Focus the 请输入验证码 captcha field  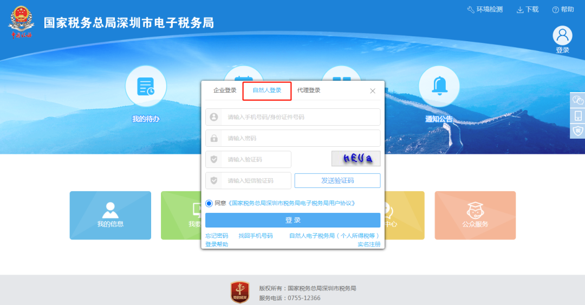pyautogui.click(x=249, y=159)
